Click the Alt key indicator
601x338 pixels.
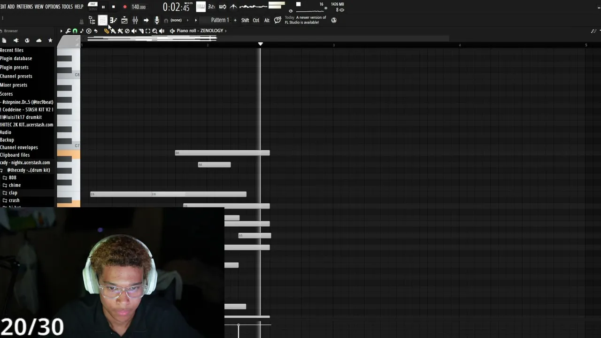[x=267, y=20]
